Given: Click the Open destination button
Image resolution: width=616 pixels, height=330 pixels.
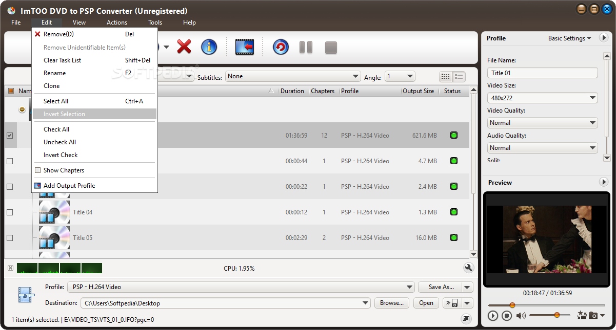Looking at the screenshot, I should [x=426, y=303].
